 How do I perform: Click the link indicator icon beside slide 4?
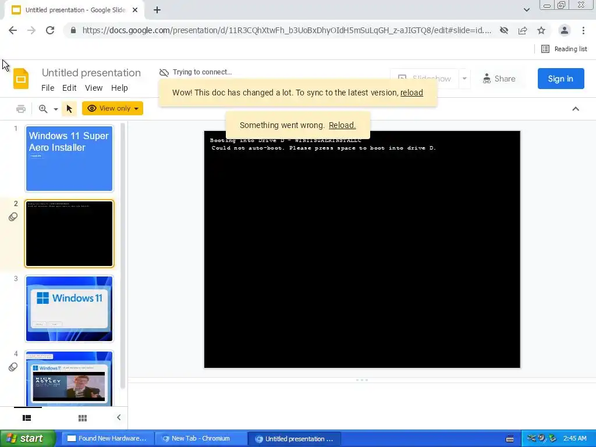tap(13, 367)
